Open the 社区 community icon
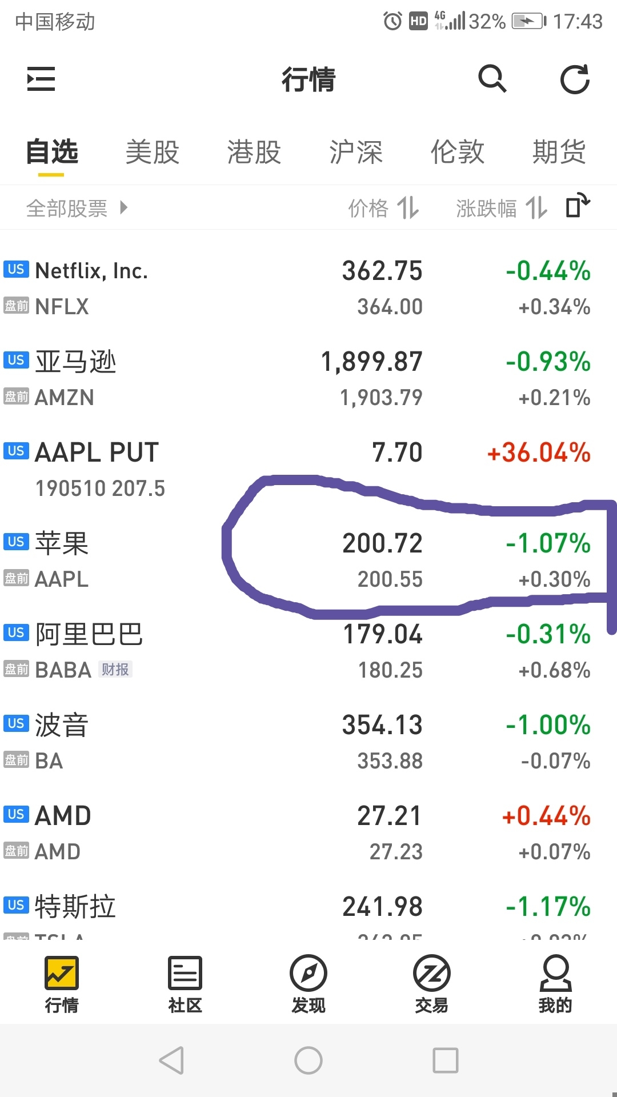The width and height of the screenshot is (617, 1097). click(185, 984)
